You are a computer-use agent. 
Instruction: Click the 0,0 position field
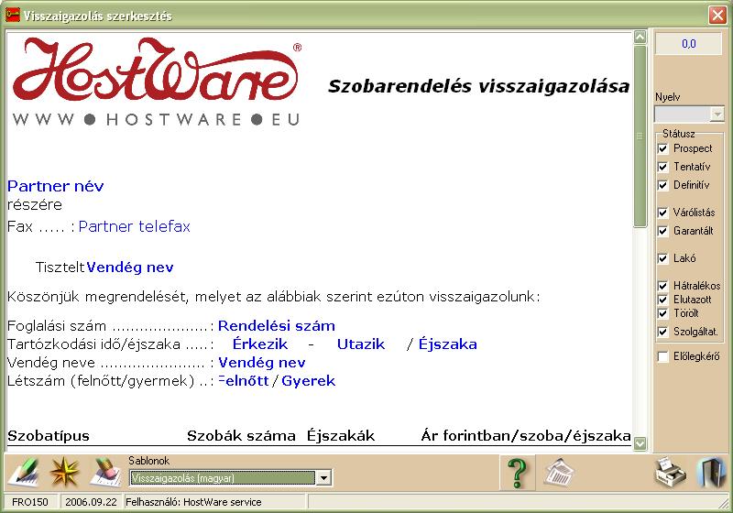[x=689, y=44]
